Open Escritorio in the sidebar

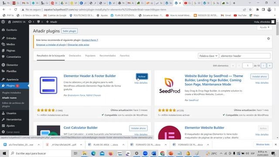pyautogui.click(x=12, y=30)
